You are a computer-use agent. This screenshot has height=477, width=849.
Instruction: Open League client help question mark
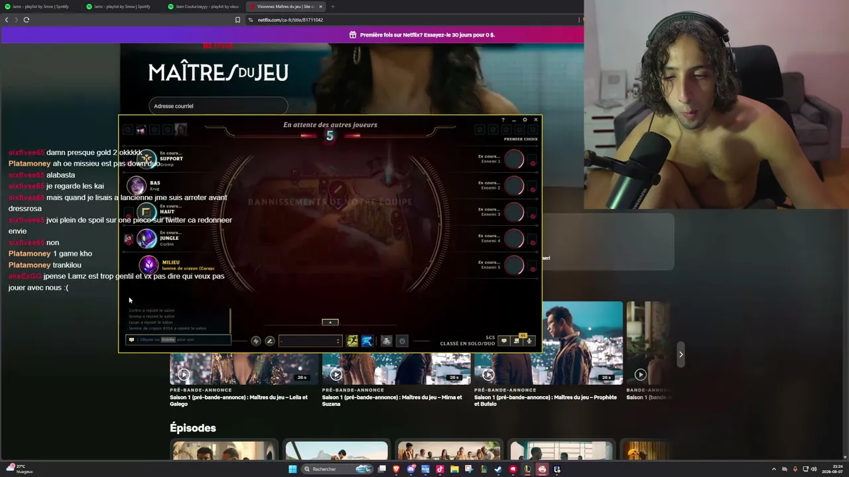pyautogui.click(x=503, y=120)
